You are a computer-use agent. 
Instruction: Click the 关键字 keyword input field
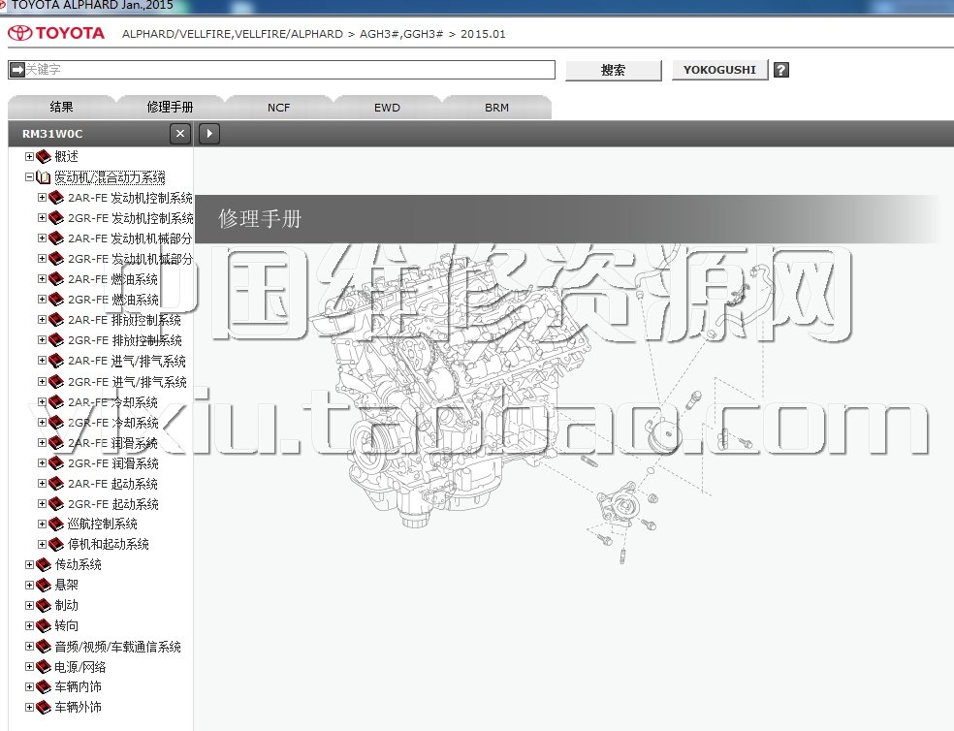[282, 70]
